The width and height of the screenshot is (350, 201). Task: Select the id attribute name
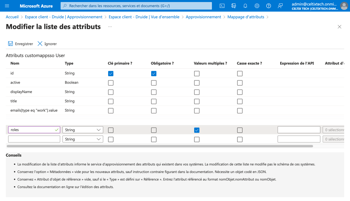12,73
